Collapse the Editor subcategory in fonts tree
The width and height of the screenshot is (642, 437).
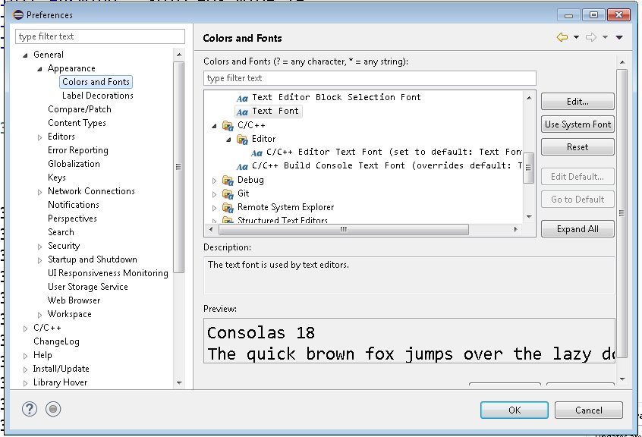(x=228, y=140)
